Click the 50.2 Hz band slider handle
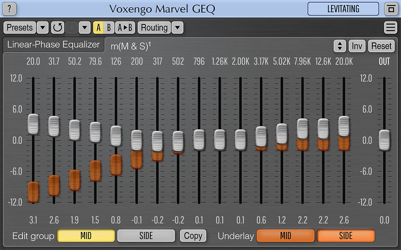 74,130
